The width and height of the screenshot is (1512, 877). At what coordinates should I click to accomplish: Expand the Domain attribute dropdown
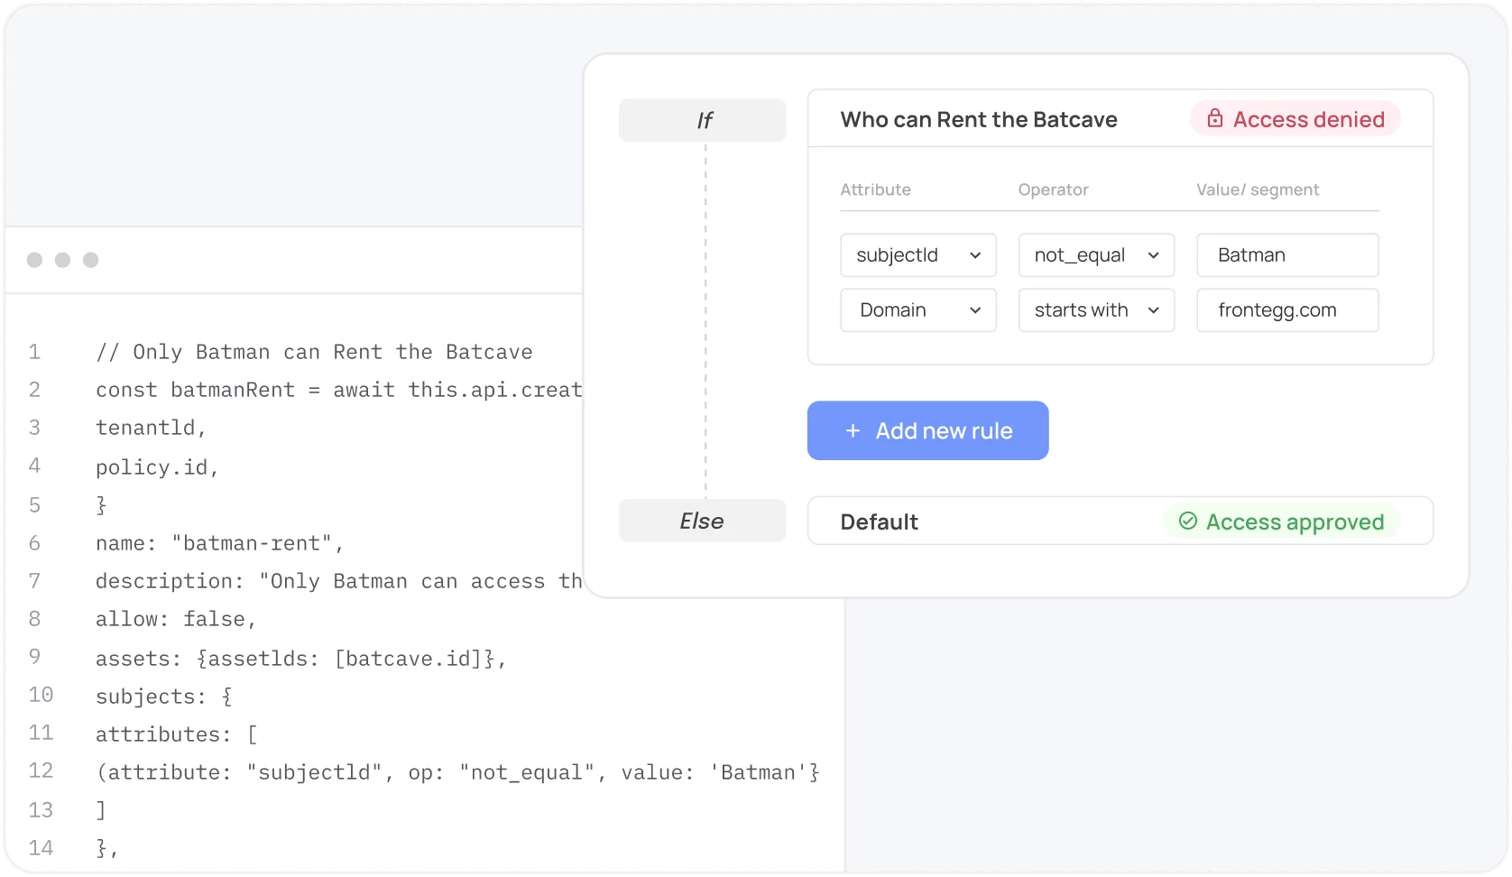917,310
